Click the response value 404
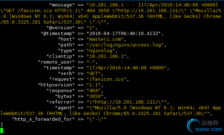The height and width of the screenshot is (135, 224). pos(94,91)
